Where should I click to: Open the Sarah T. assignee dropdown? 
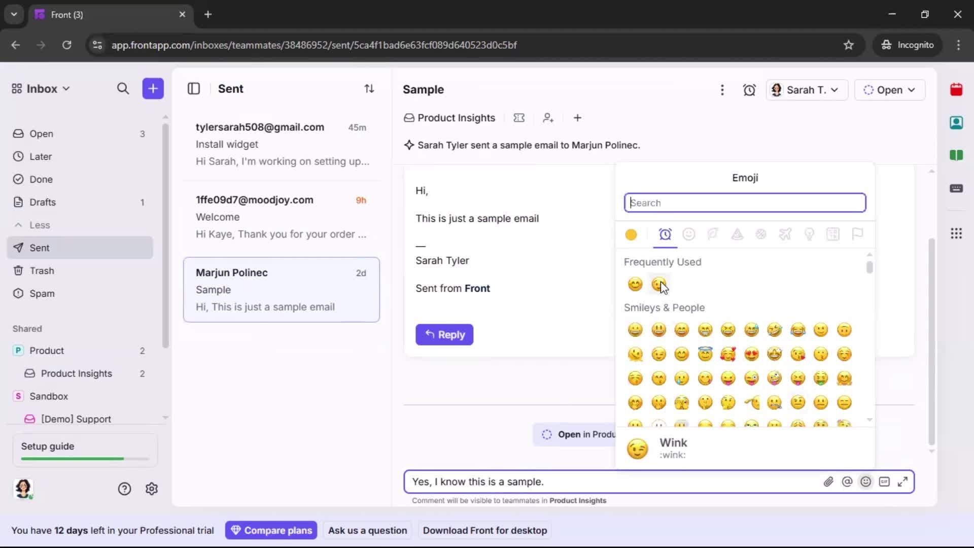(806, 90)
